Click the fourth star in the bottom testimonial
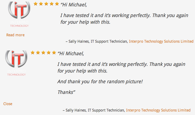The width and height of the screenshot is (195, 115). 49,53
